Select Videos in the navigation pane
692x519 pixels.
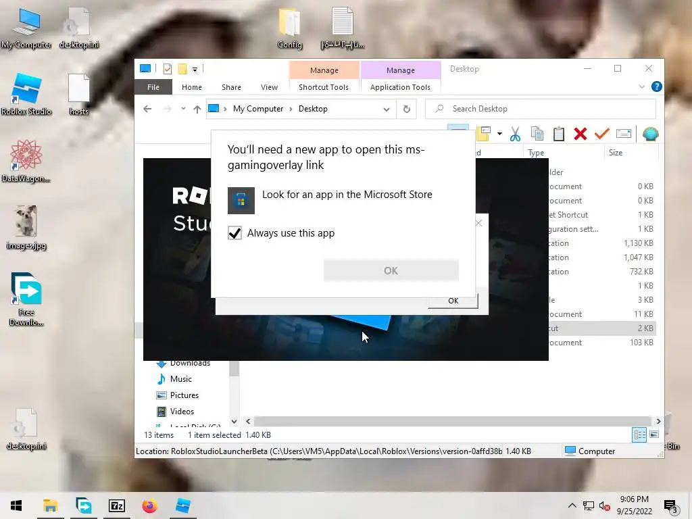(x=182, y=412)
